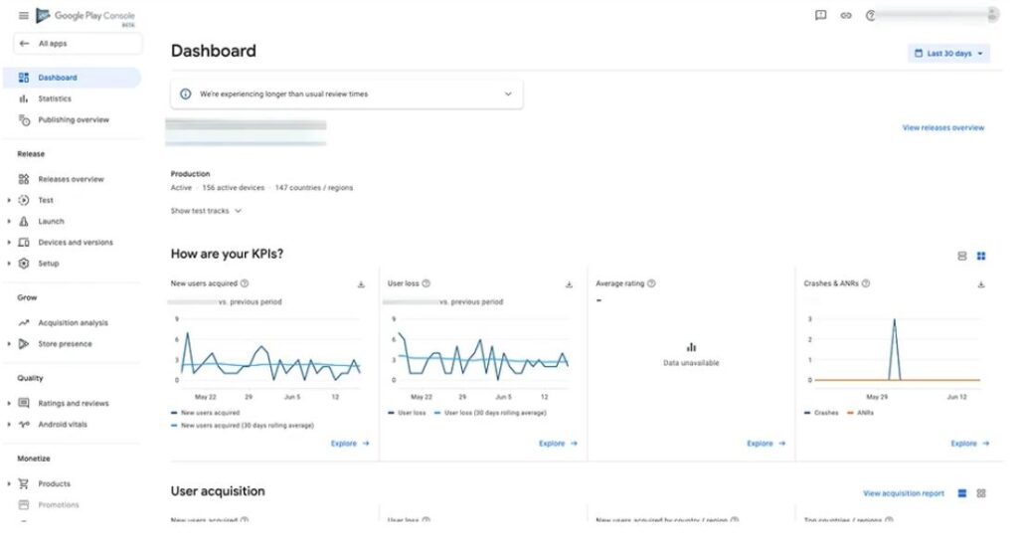Switch KPIs to list view

click(x=962, y=256)
